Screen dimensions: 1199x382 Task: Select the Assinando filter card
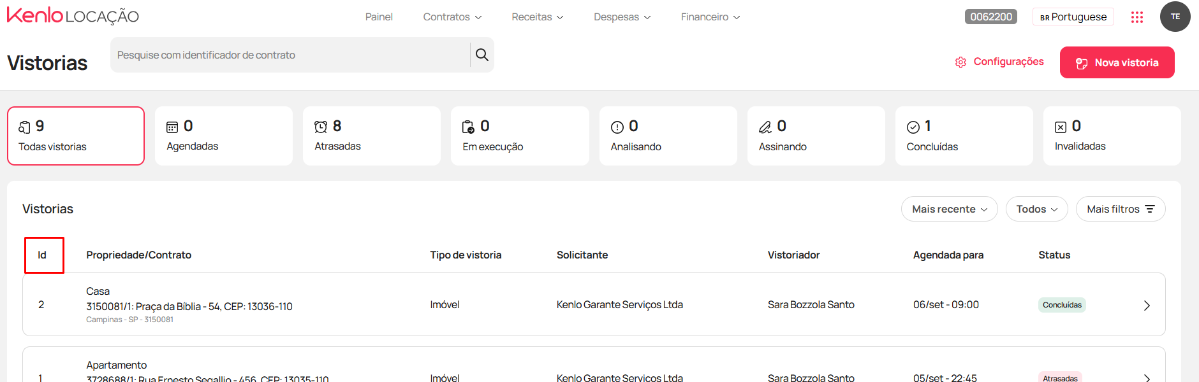816,136
